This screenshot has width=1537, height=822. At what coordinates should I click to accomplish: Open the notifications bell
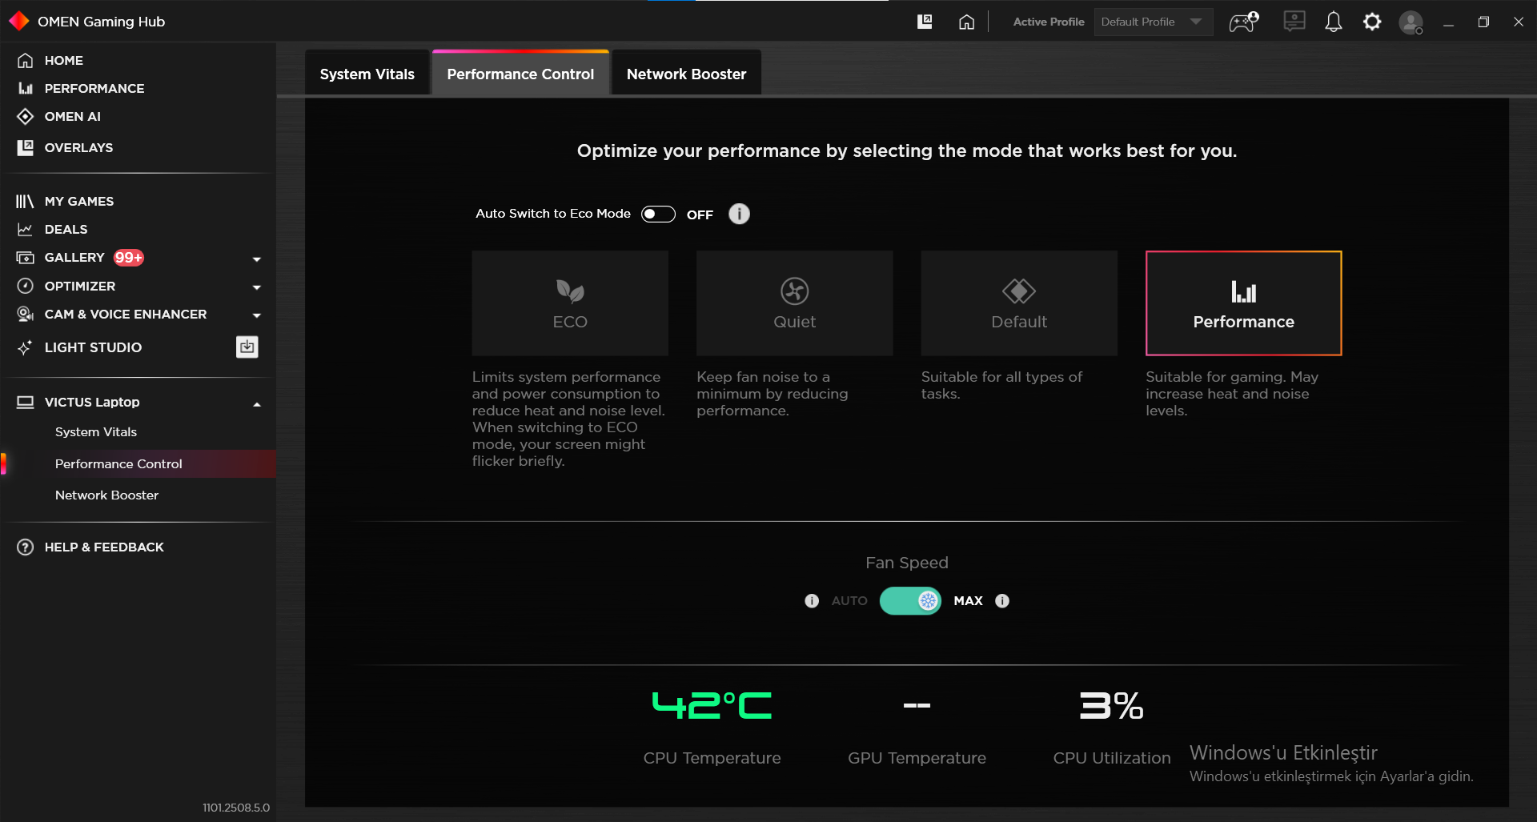[1334, 22]
